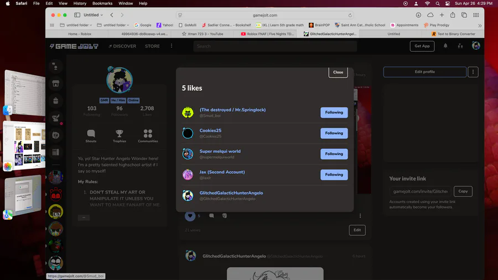Open Safari File menu
The width and height of the screenshot is (498, 280).
pos(36,3)
